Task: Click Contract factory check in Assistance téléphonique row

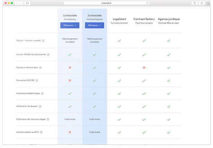Action: click(144, 93)
